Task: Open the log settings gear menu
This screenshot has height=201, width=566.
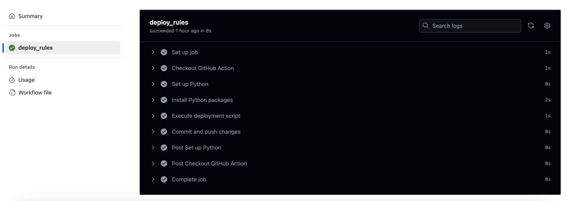Action: [547, 25]
